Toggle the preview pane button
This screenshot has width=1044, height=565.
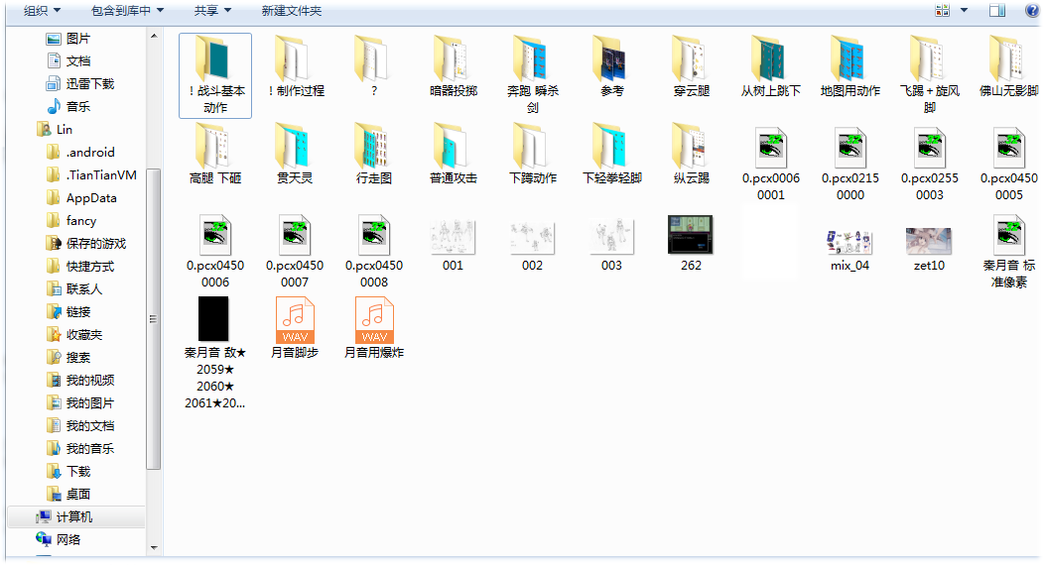click(997, 10)
